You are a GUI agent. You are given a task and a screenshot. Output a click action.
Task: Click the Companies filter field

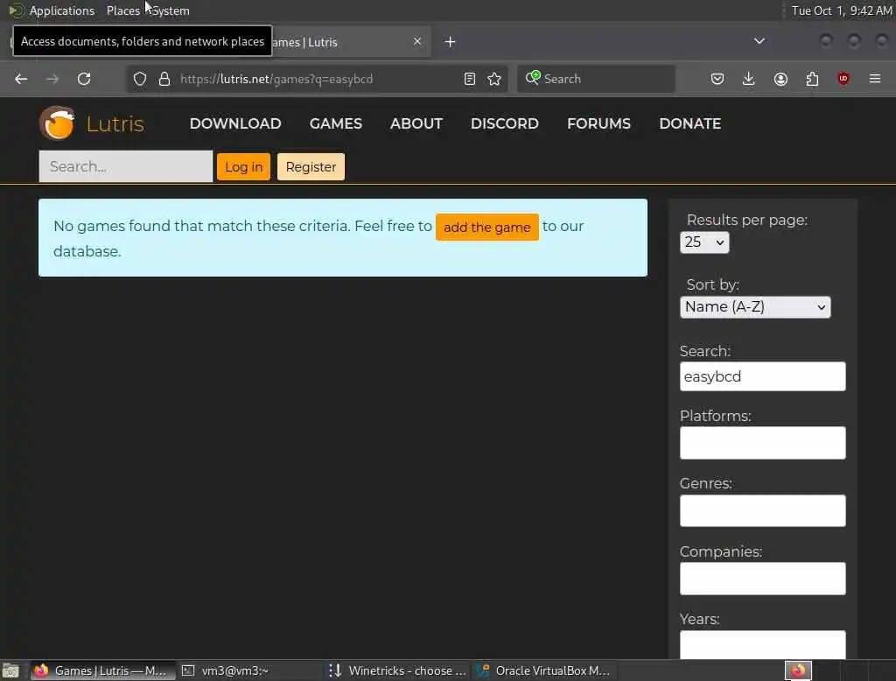tap(762, 579)
